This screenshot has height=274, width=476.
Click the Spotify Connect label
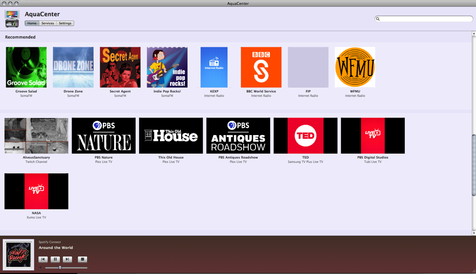(50, 242)
